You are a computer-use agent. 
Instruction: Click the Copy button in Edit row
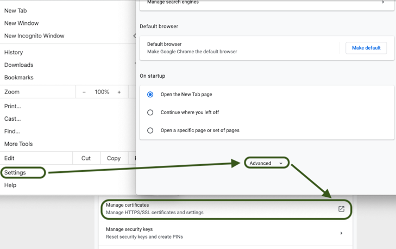[x=114, y=158]
